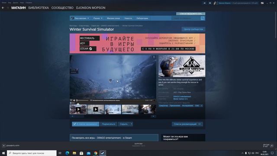Click the Winter Survival Simulator logo image
The image size is (277, 156).
coord(182,66)
